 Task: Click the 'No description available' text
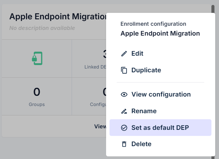pyautogui.click(x=42, y=28)
